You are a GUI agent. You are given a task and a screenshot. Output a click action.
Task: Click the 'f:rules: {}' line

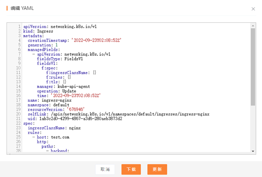59,77
